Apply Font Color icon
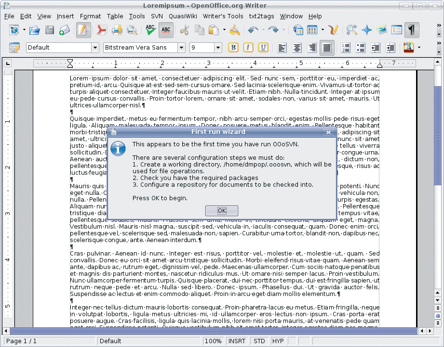The height and width of the screenshot is (347, 444). pyautogui.click(x=409, y=48)
